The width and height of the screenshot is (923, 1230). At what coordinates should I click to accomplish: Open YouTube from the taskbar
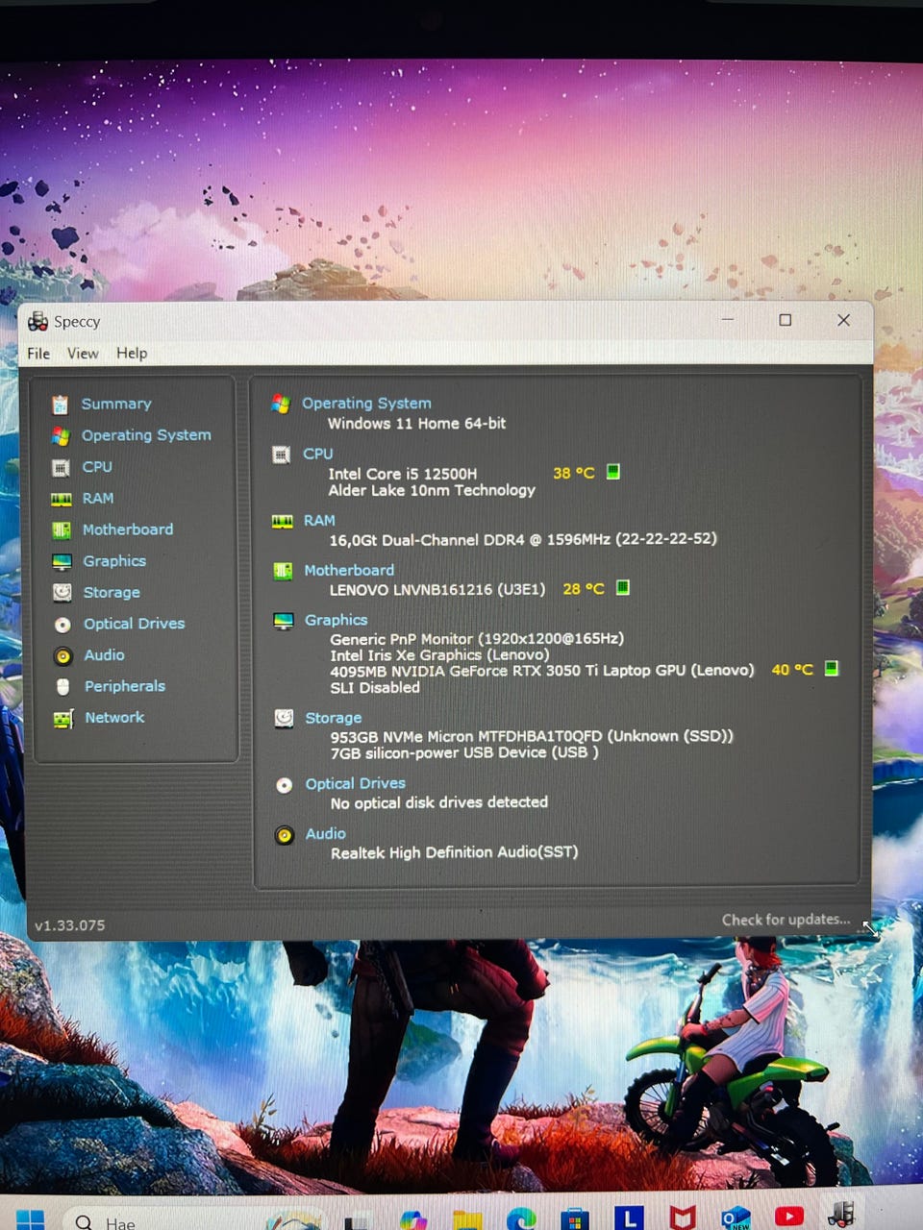click(x=788, y=1217)
